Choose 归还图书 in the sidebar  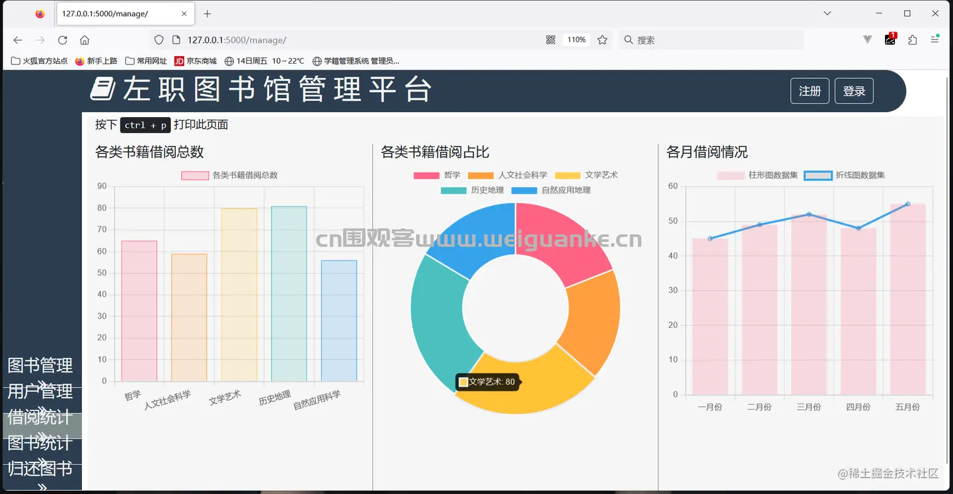tap(40, 469)
